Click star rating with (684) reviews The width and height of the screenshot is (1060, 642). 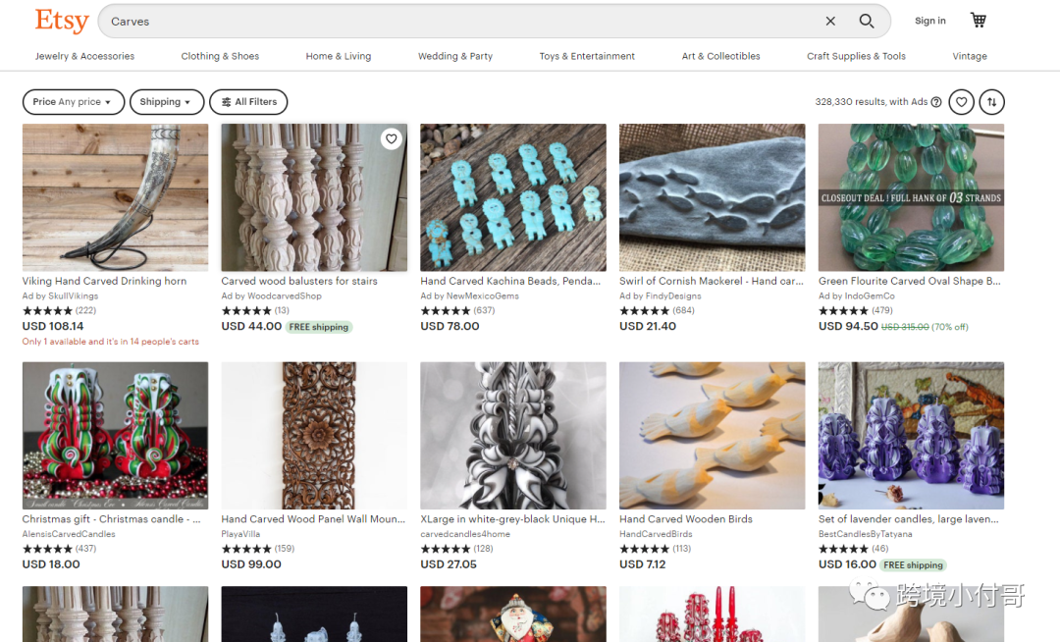click(657, 311)
